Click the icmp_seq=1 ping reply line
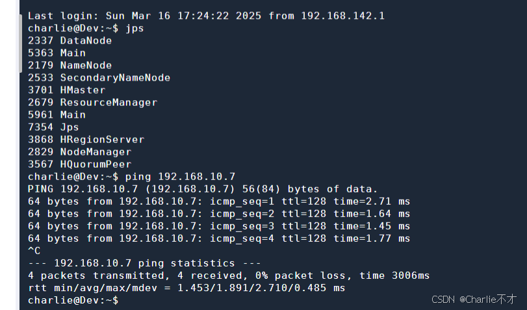The width and height of the screenshot is (527, 310). coord(219,201)
